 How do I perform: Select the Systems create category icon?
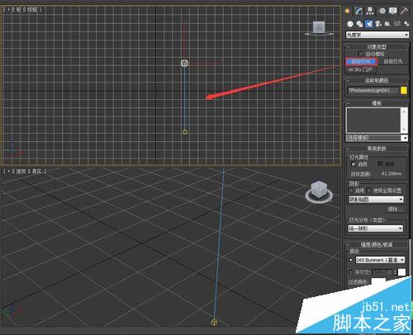[x=406, y=24]
